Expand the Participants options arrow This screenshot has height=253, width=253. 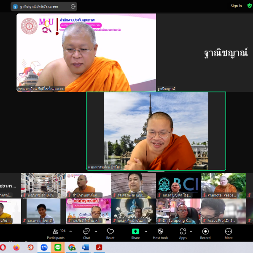70,231
